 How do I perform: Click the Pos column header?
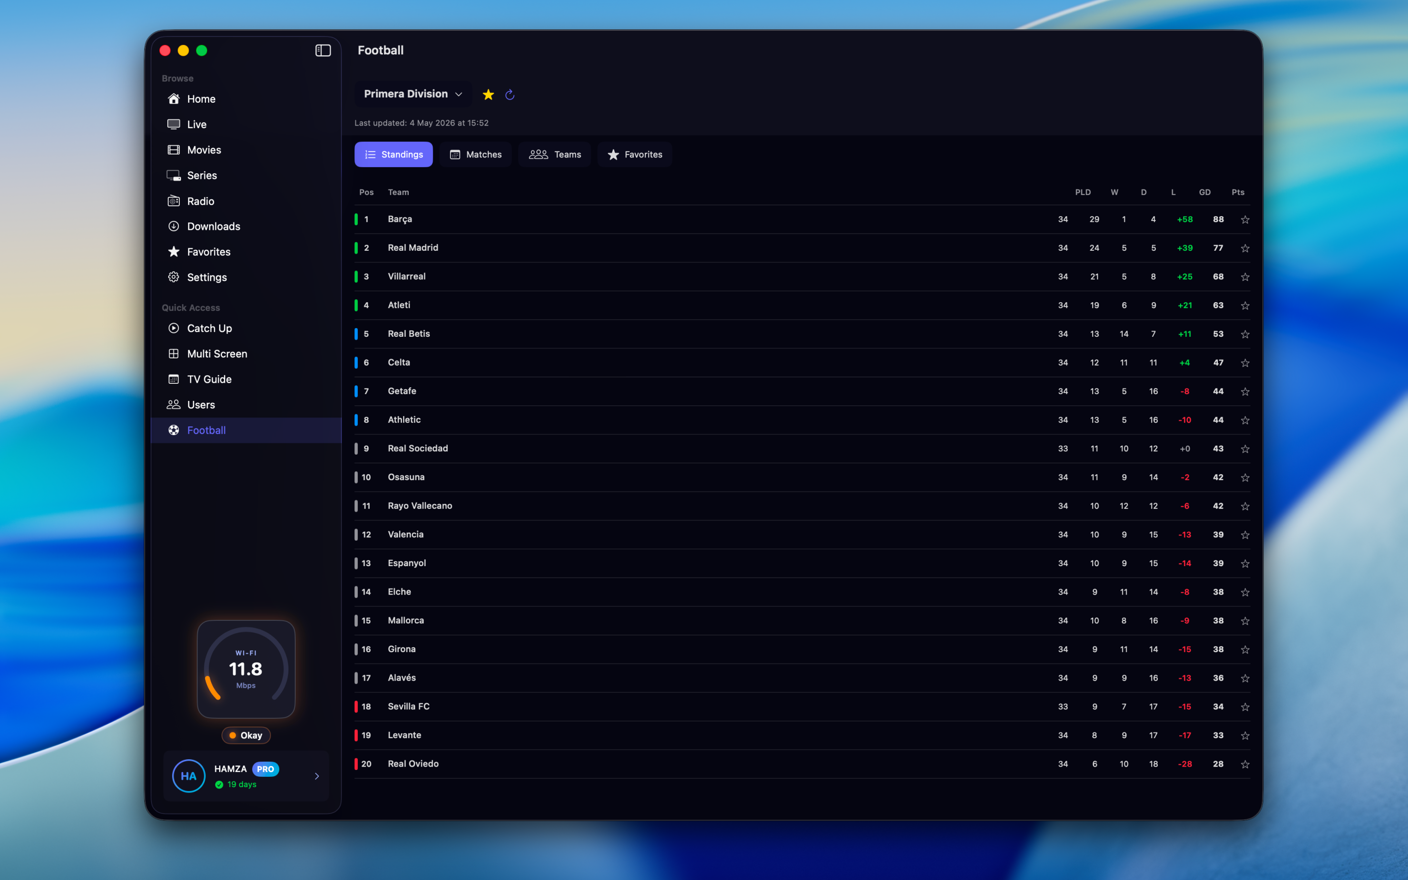click(x=367, y=193)
